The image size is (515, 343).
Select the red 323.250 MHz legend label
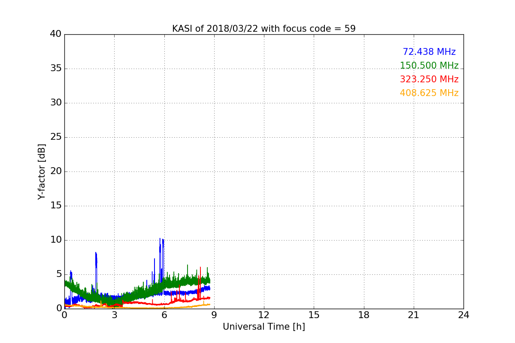pyautogui.click(x=429, y=79)
